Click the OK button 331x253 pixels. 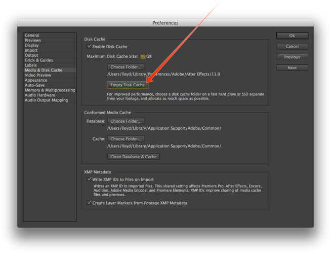click(292, 36)
